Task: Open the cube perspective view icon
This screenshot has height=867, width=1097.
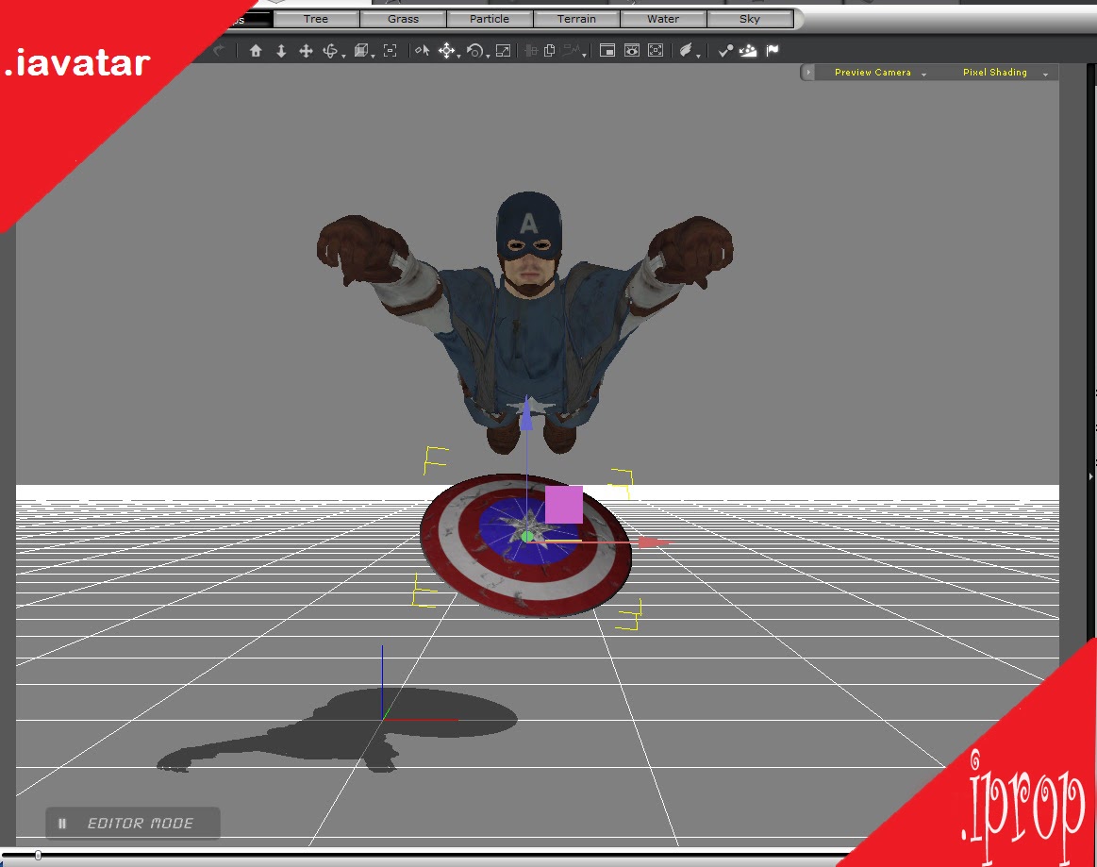Action: pos(362,50)
